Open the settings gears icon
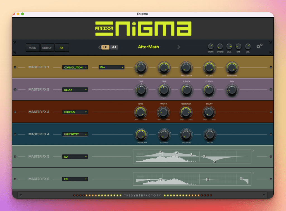The image size is (286, 211). (x=259, y=46)
